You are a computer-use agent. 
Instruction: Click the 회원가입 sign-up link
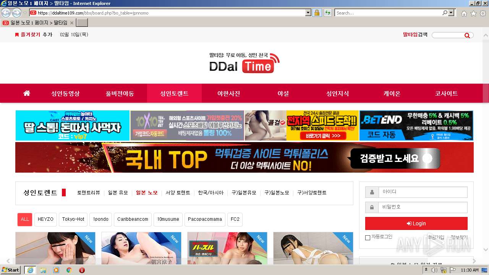436,237
